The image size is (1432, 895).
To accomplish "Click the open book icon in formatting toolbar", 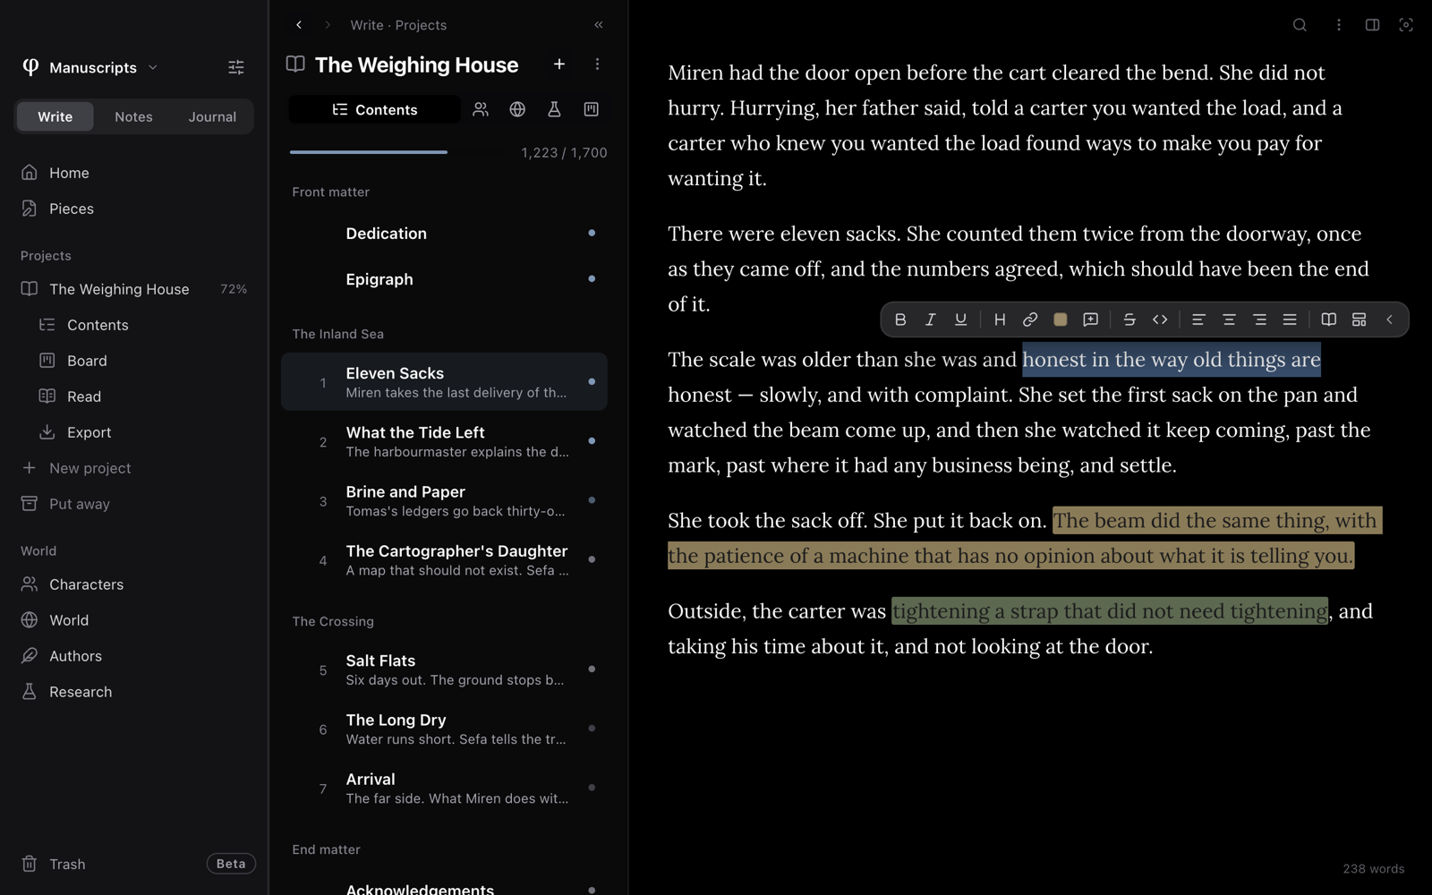I will pyautogui.click(x=1329, y=320).
